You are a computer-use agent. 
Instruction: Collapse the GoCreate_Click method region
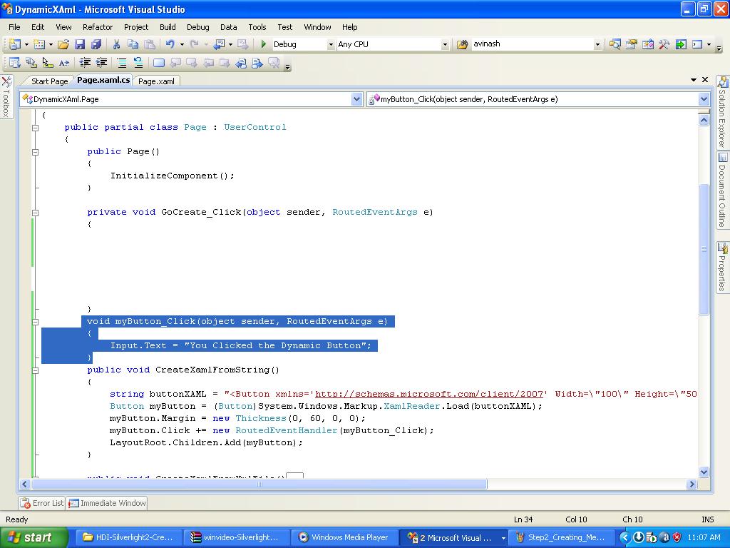(36, 213)
